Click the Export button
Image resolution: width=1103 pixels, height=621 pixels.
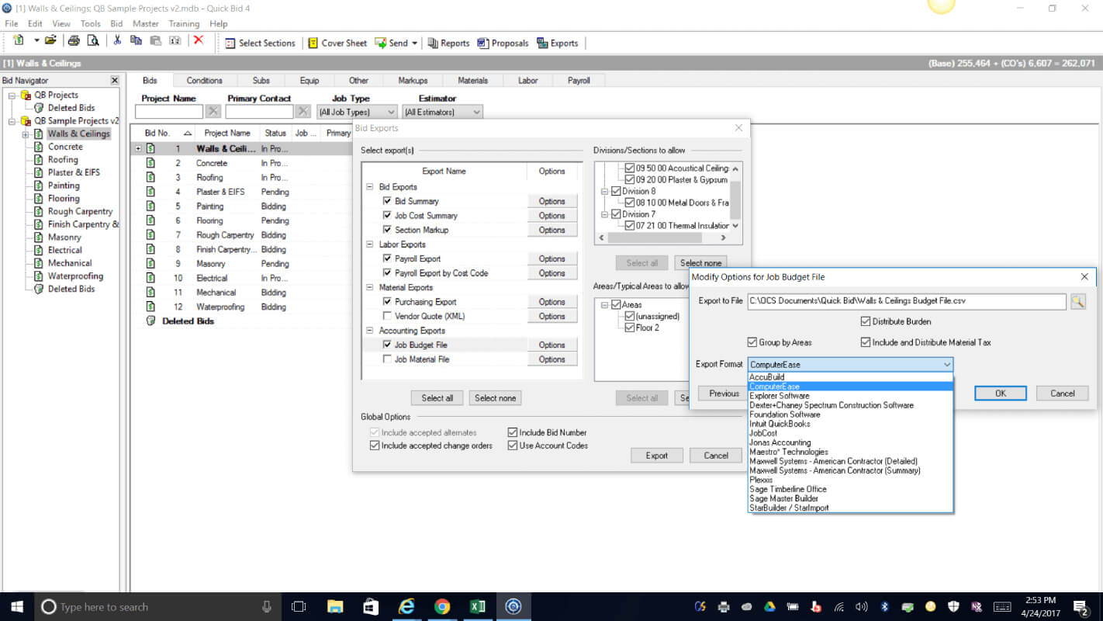(656, 456)
